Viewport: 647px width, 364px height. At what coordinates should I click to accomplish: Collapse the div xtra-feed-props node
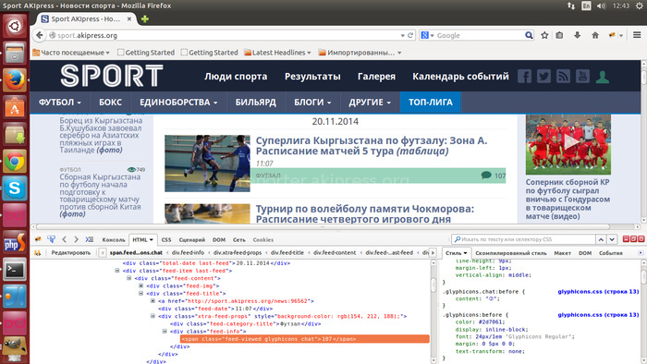click(153, 316)
